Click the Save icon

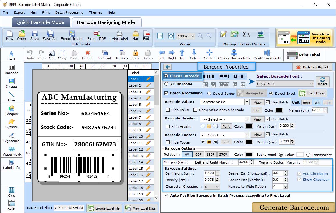click(x=34, y=35)
